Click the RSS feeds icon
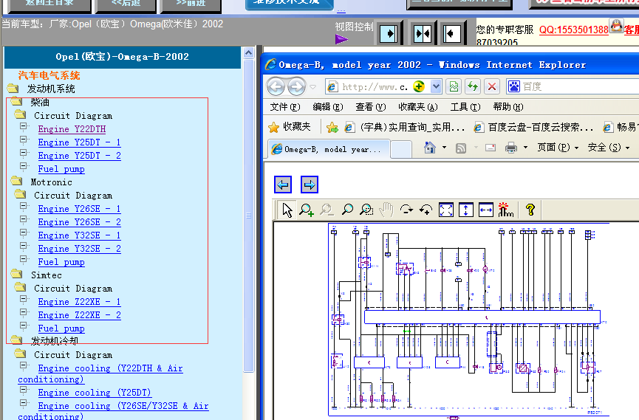The width and height of the screenshot is (639, 420). point(461,148)
